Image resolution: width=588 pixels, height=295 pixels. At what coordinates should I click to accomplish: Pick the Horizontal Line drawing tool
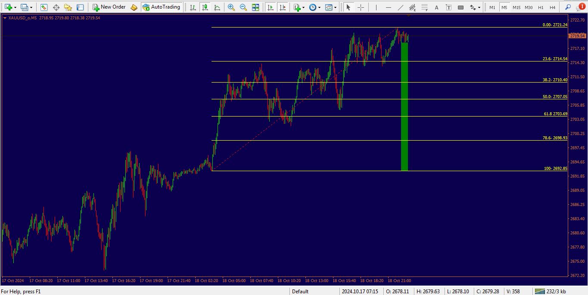pyautogui.click(x=388, y=7)
